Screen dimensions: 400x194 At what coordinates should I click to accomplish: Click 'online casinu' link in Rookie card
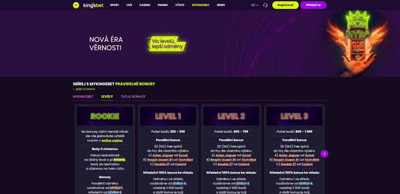click(112, 141)
